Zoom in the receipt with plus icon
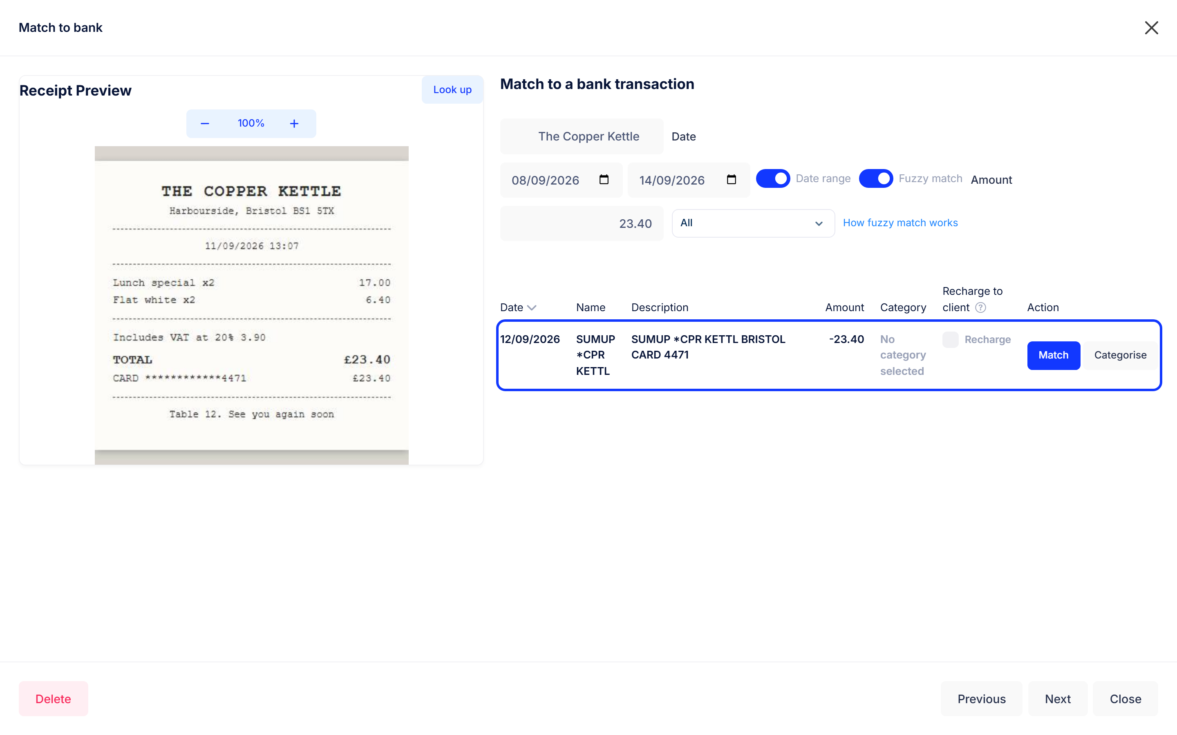Screen dimensions: 1177x735 (x=294, y=123)
